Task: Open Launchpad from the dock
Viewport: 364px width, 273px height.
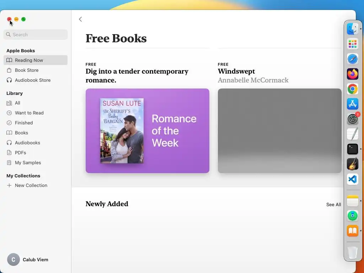Action: tap(353, 44)
